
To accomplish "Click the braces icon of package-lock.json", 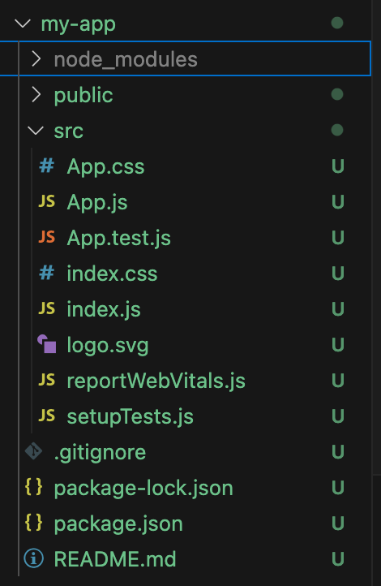I will [x=33, y=487].
